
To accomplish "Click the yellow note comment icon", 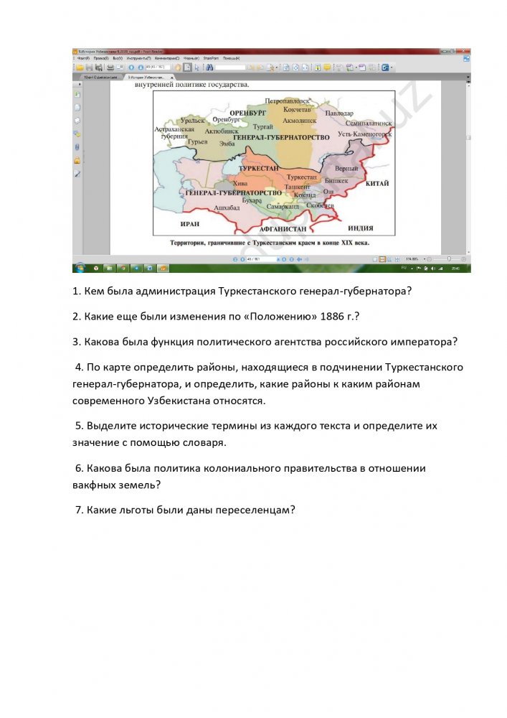I will coord(327,67).
